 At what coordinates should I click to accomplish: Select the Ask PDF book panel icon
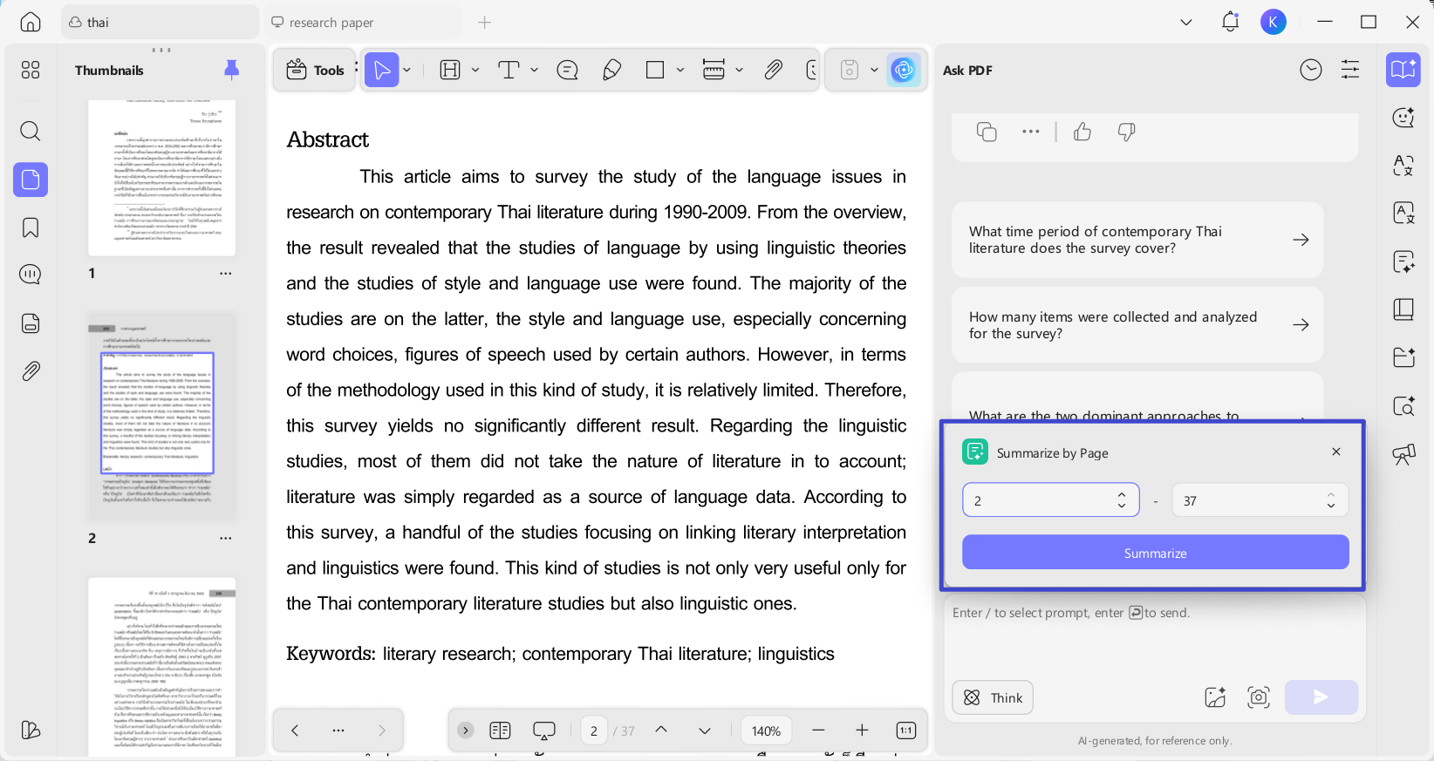[1403, 70]
